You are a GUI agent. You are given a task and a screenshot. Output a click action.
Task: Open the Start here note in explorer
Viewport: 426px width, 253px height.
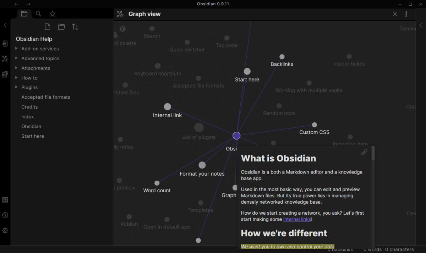(33, 136)
